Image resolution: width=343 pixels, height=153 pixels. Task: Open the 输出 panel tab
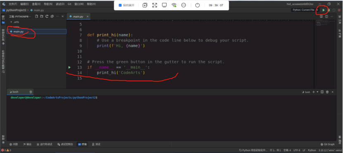[x=28, y=144]
